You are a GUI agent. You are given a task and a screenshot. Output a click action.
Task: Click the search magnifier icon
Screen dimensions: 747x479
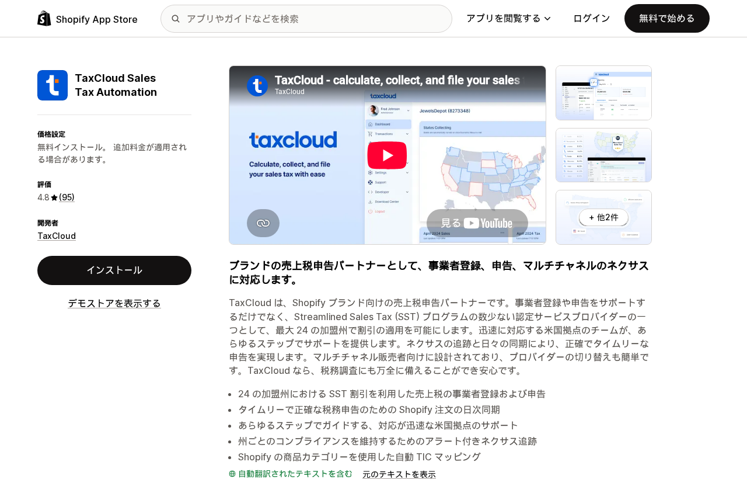pos(176,19)
